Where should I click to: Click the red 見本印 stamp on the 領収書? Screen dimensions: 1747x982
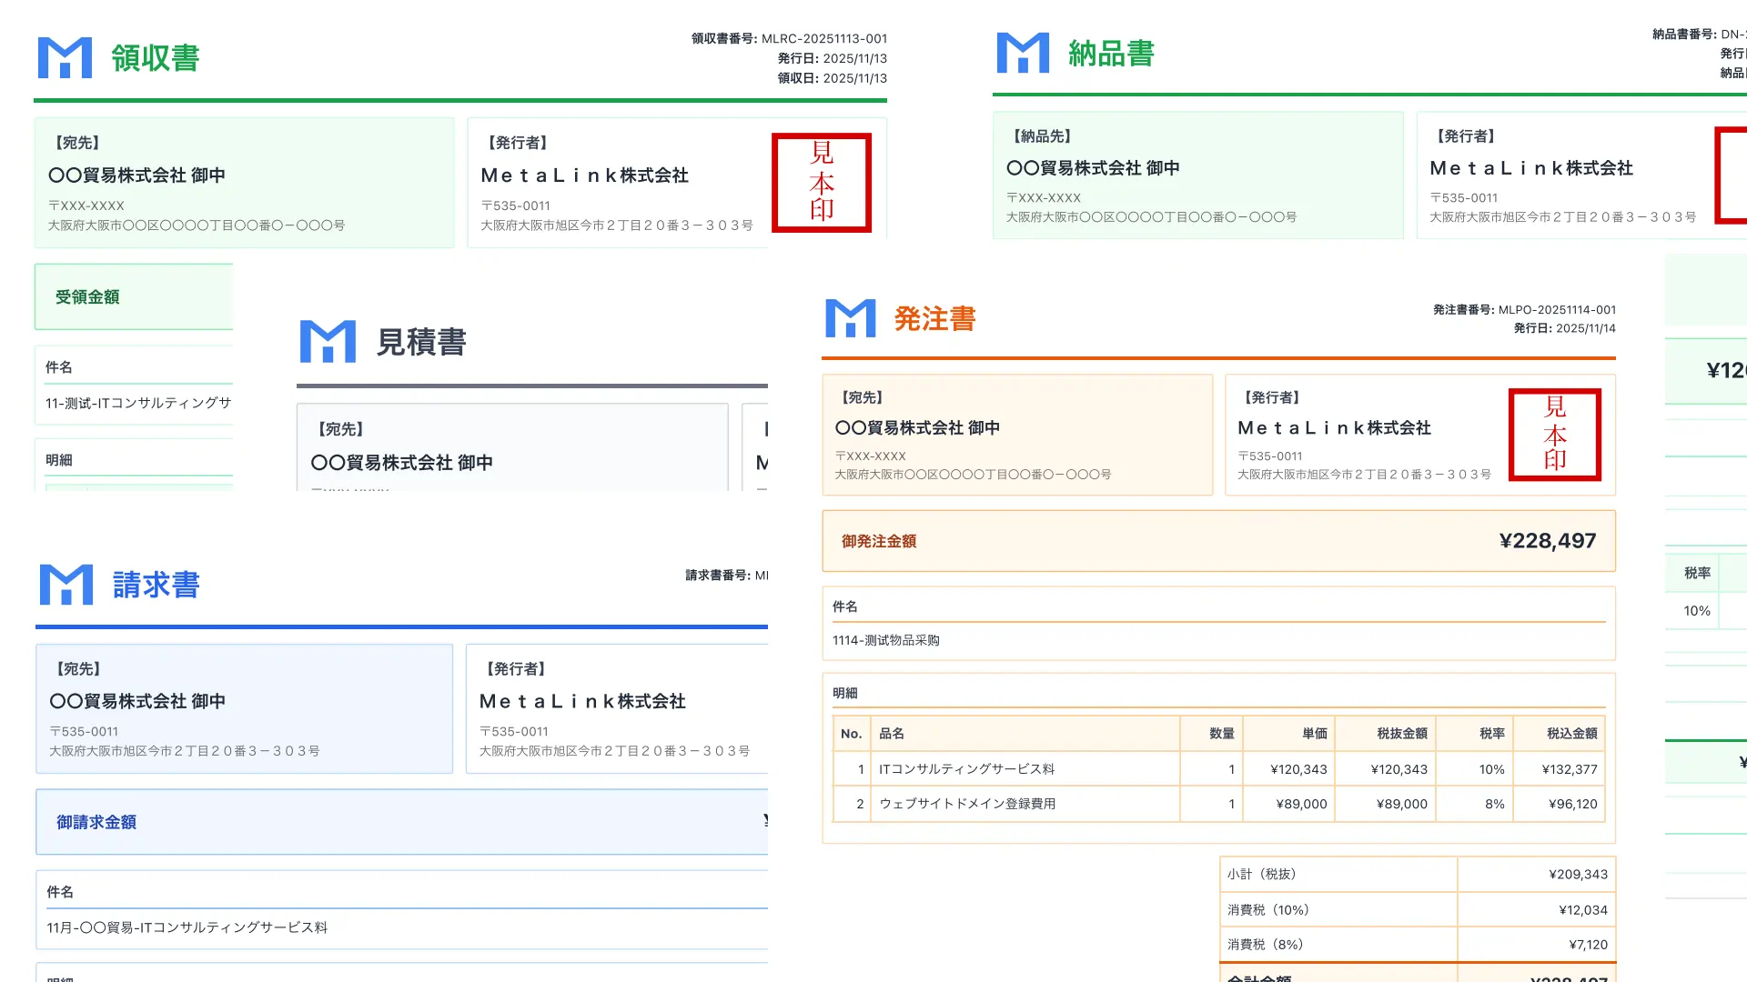pos(821,182)
